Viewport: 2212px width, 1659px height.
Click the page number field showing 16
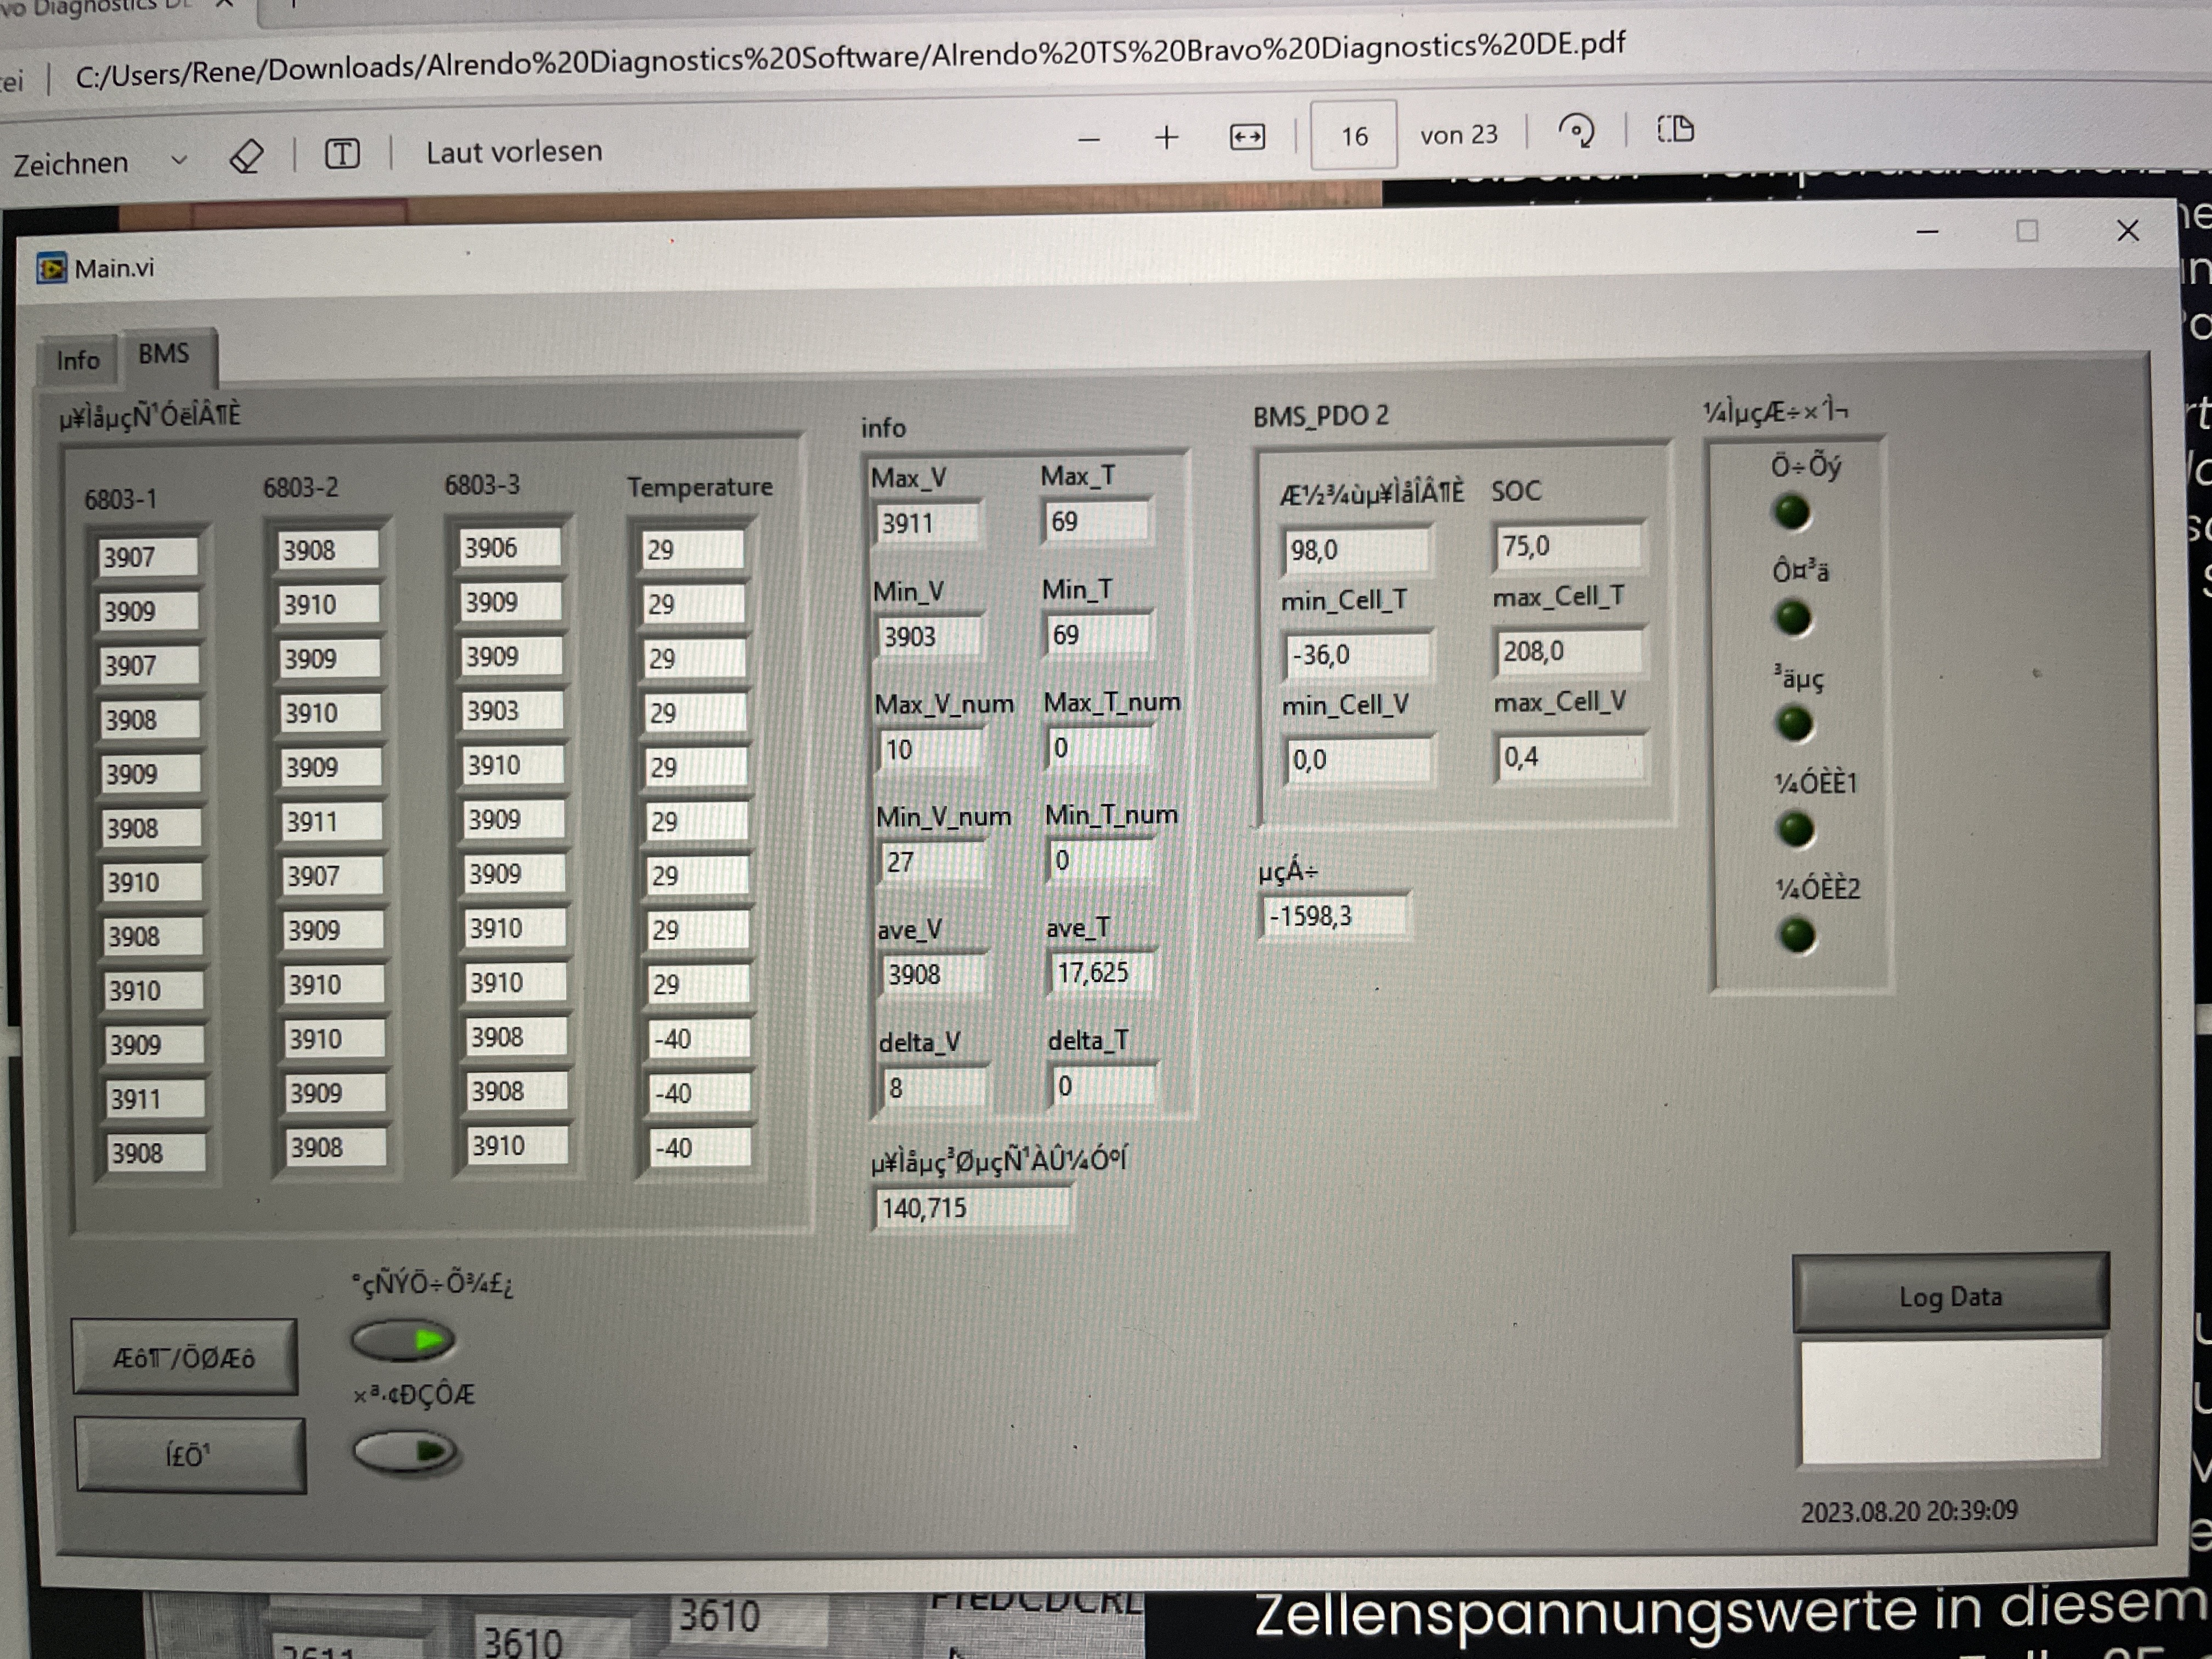click(1354, 135)
